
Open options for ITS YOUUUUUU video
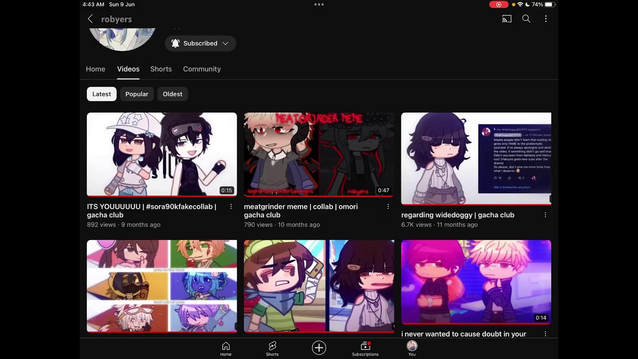(231, 206)
